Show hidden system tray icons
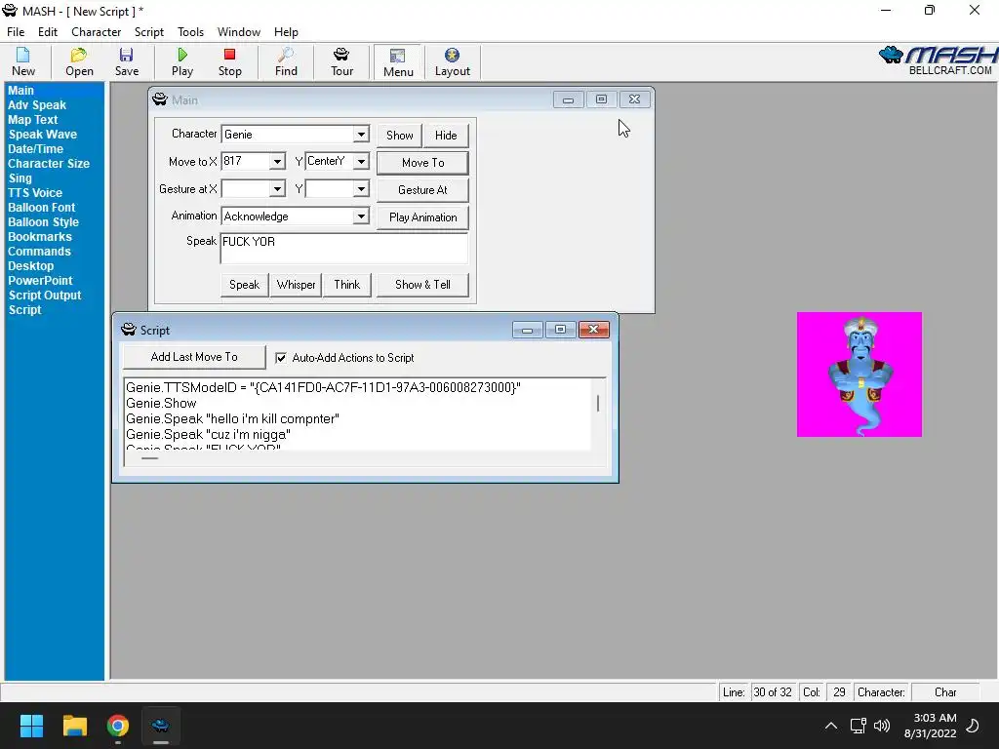999x749 pixels. click(831, 726)
